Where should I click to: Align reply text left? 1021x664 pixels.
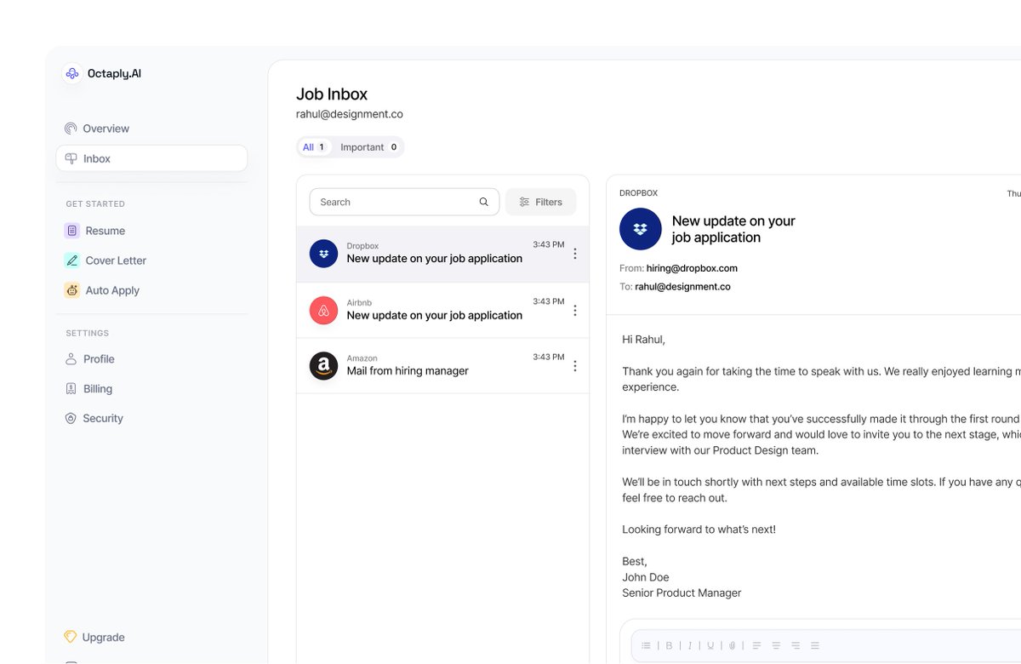[x=756, y=645]
